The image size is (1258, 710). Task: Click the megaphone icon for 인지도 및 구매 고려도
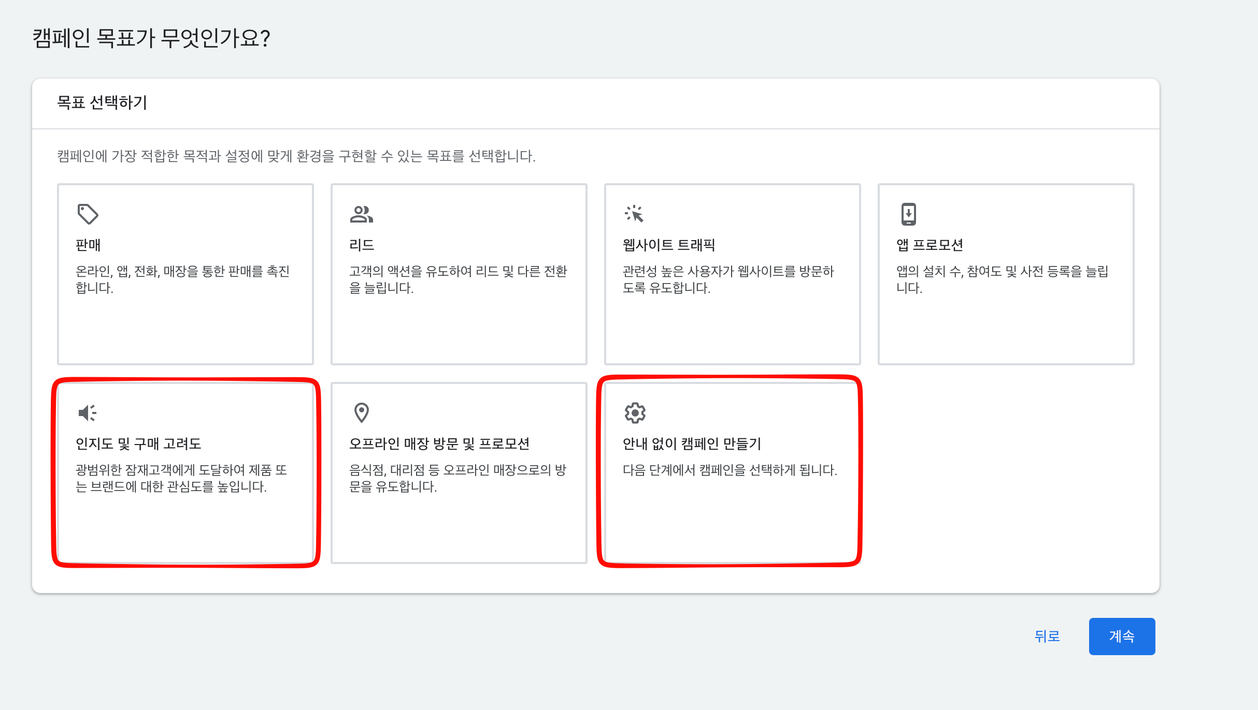coord(88,412)
